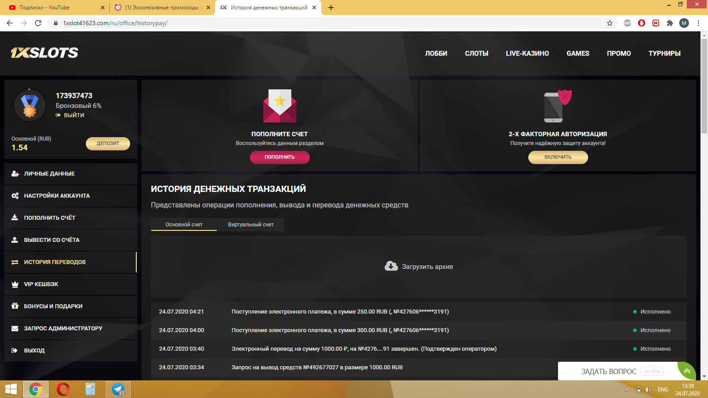Screen dimensions: 708x398
Task: Go back with the browser back arrow
Action: pyautogui.click(x=10, y=23)
